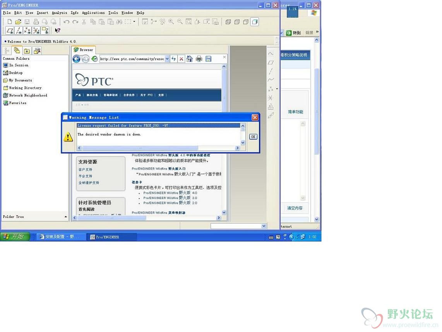Open the 客户支持 link
This screenshot has width=442, height=332.
pyautogui.click(x=86, y=169)
